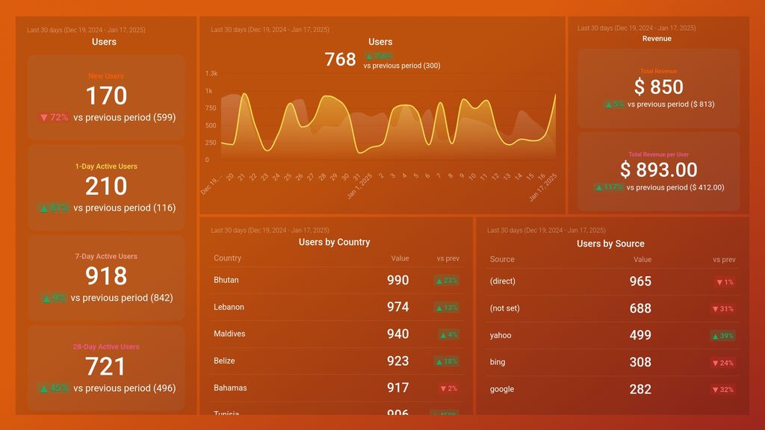Screen dimensions: 765x430
Task: Click 'vs previous period (300)' under Users chart
Action: pyautogui.click(x=401, y=66)
